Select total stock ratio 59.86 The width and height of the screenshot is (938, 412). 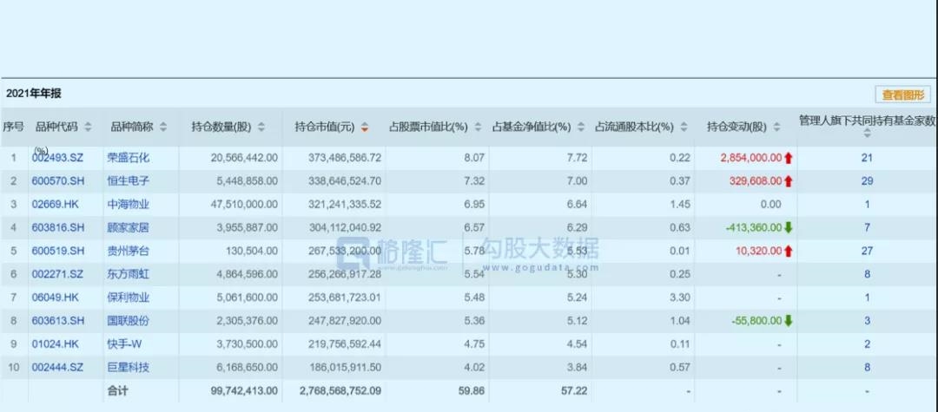click(x=472, y=391)
